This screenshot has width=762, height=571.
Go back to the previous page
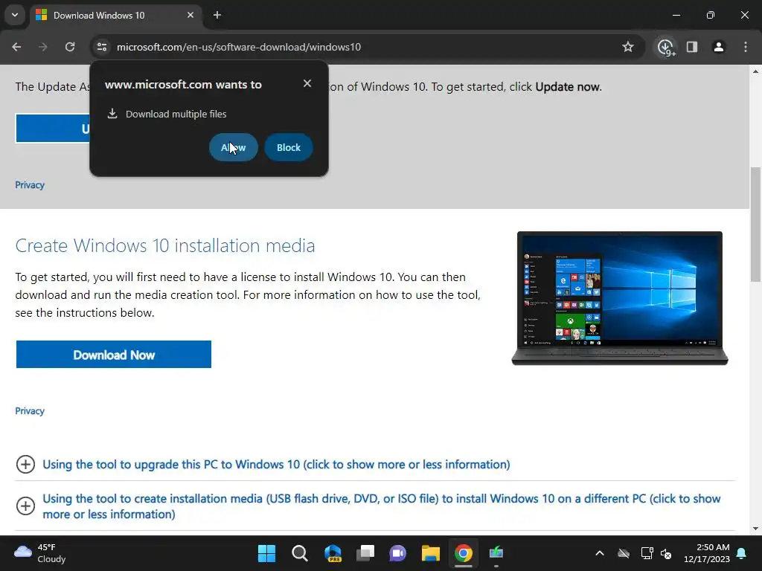[x=16, y=47]
